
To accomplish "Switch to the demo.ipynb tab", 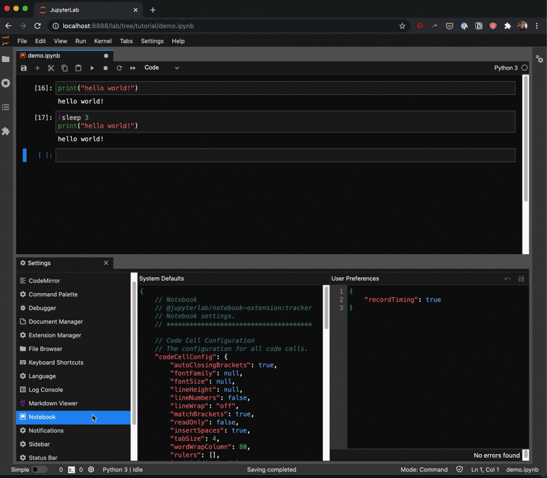I will pos(44,55).
